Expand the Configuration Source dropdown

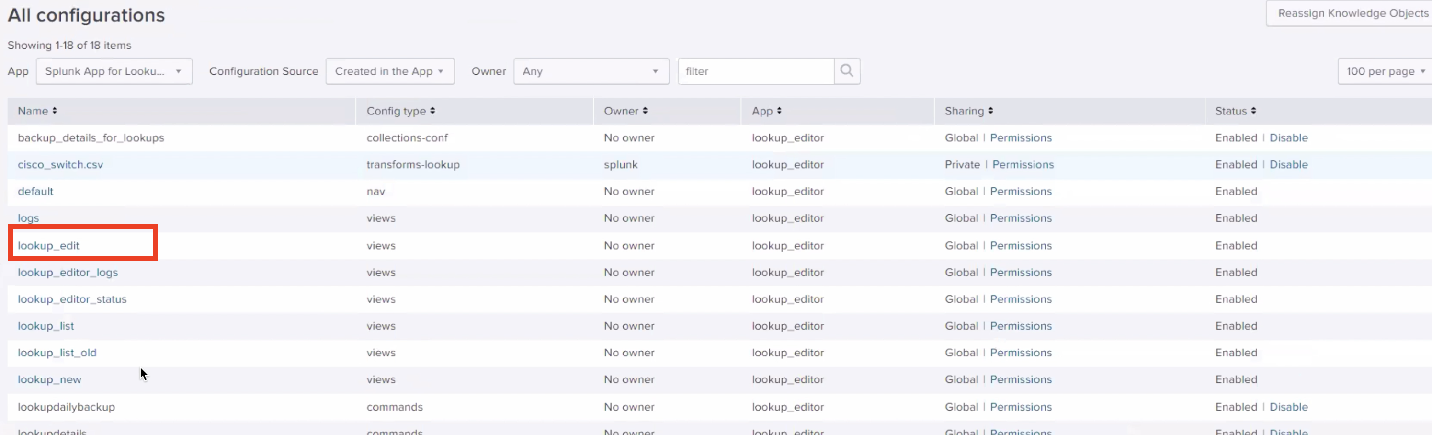390,71
